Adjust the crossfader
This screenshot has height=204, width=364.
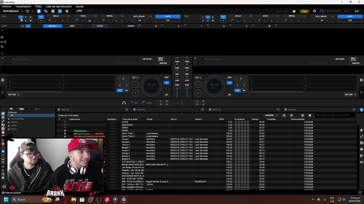[182, 103]
